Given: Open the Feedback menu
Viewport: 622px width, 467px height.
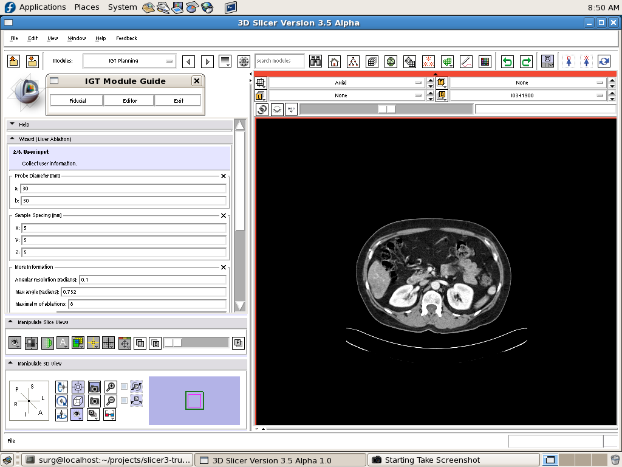Looking at the screenshot, I should point(126,38).
